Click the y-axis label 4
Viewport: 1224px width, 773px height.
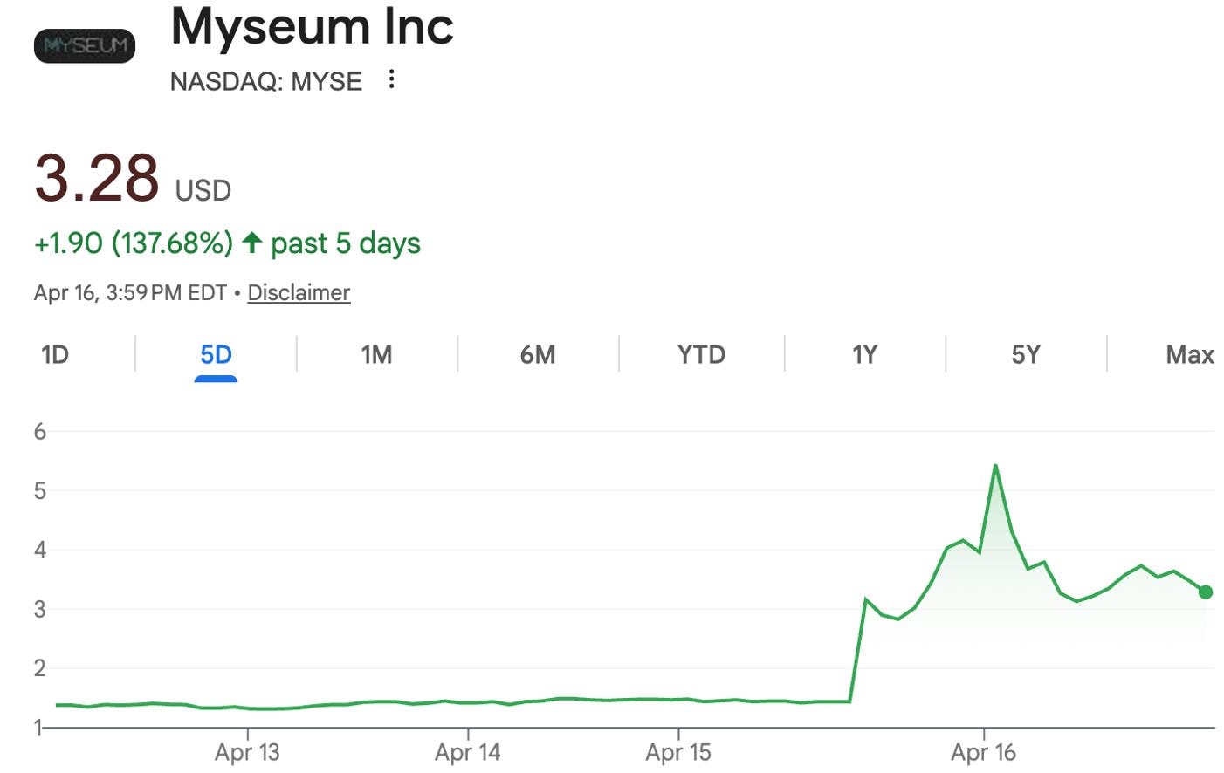pyautogui.click(x=39, y=550)
